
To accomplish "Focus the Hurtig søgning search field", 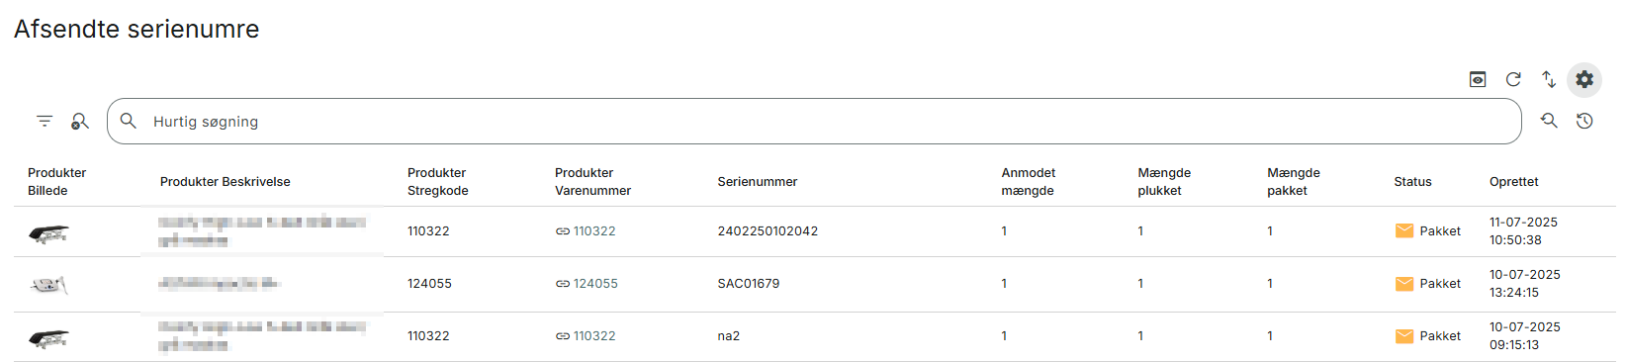I will pyautogui.click(x=814, y=121).
